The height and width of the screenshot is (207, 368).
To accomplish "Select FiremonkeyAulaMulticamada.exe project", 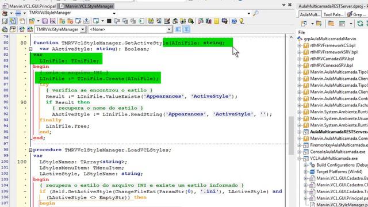I will tap(339, 145).
